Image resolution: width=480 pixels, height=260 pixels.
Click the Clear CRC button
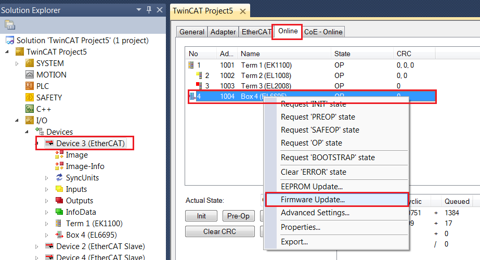point(220,231)
